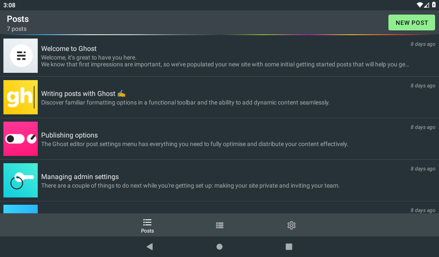This screenshot has height=257, width=439.
Task: Tap the Wi-Fi status icon
Action: 419,5
